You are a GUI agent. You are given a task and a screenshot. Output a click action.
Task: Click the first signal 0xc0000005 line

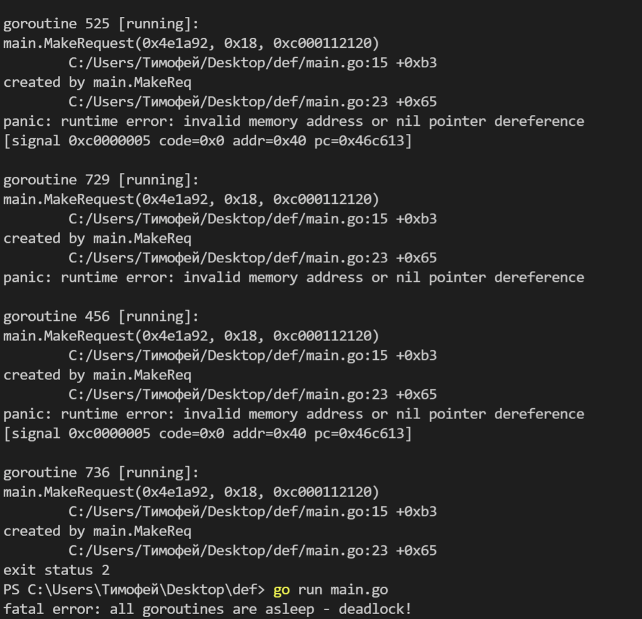click(207, 141)
